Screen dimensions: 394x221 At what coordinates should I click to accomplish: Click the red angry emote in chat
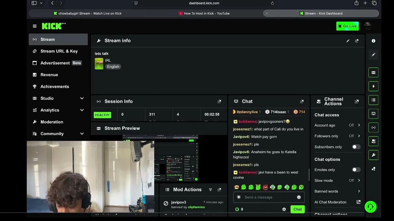[265, 187]
